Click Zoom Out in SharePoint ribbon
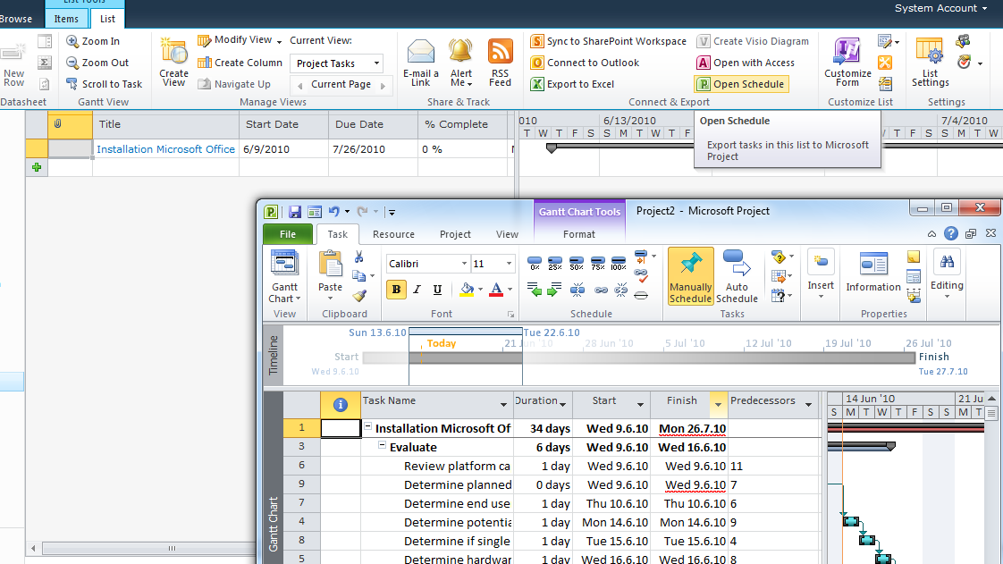The image size is (1003, 564). 97,63
